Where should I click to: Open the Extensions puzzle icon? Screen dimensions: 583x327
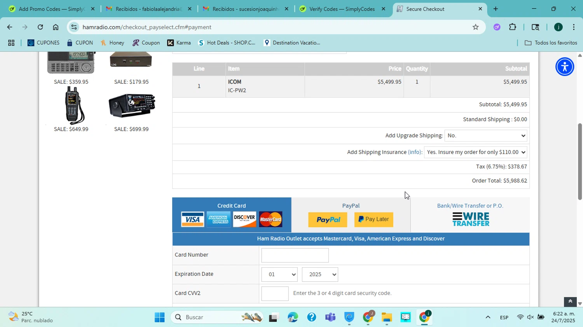513,27
